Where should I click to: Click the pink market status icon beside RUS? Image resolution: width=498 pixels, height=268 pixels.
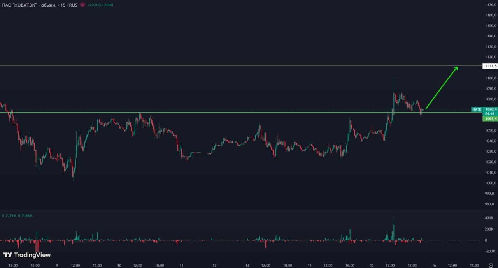(82, 5)
